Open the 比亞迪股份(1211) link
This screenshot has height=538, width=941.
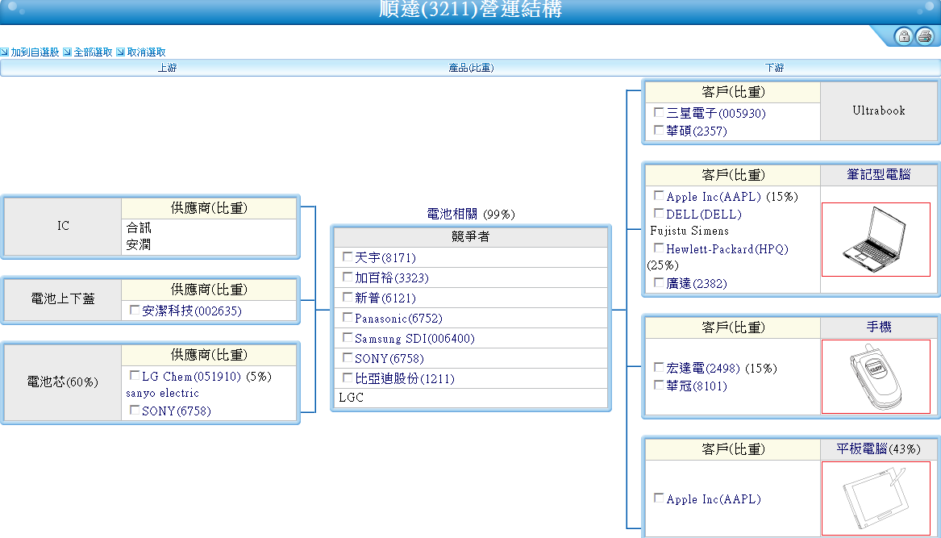[x=405, y=379]
